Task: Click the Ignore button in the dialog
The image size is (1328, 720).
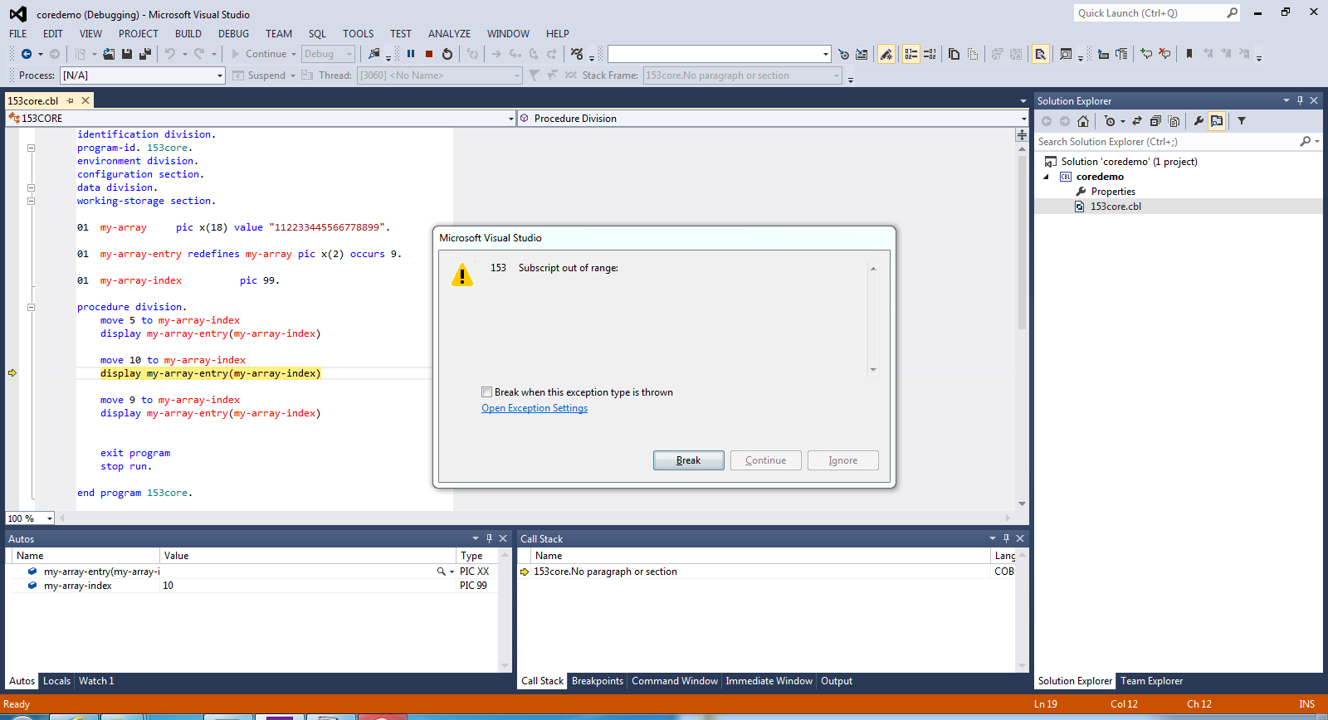Action: pyautogui.click(x=843, y=460)
